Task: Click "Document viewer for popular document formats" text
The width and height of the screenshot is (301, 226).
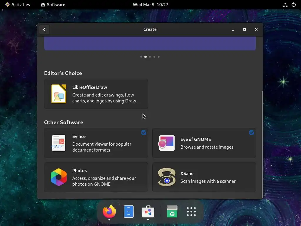Action: tap(102, 147)
